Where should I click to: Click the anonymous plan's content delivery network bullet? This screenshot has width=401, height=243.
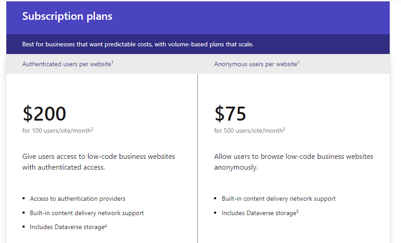tap(279, 199)
